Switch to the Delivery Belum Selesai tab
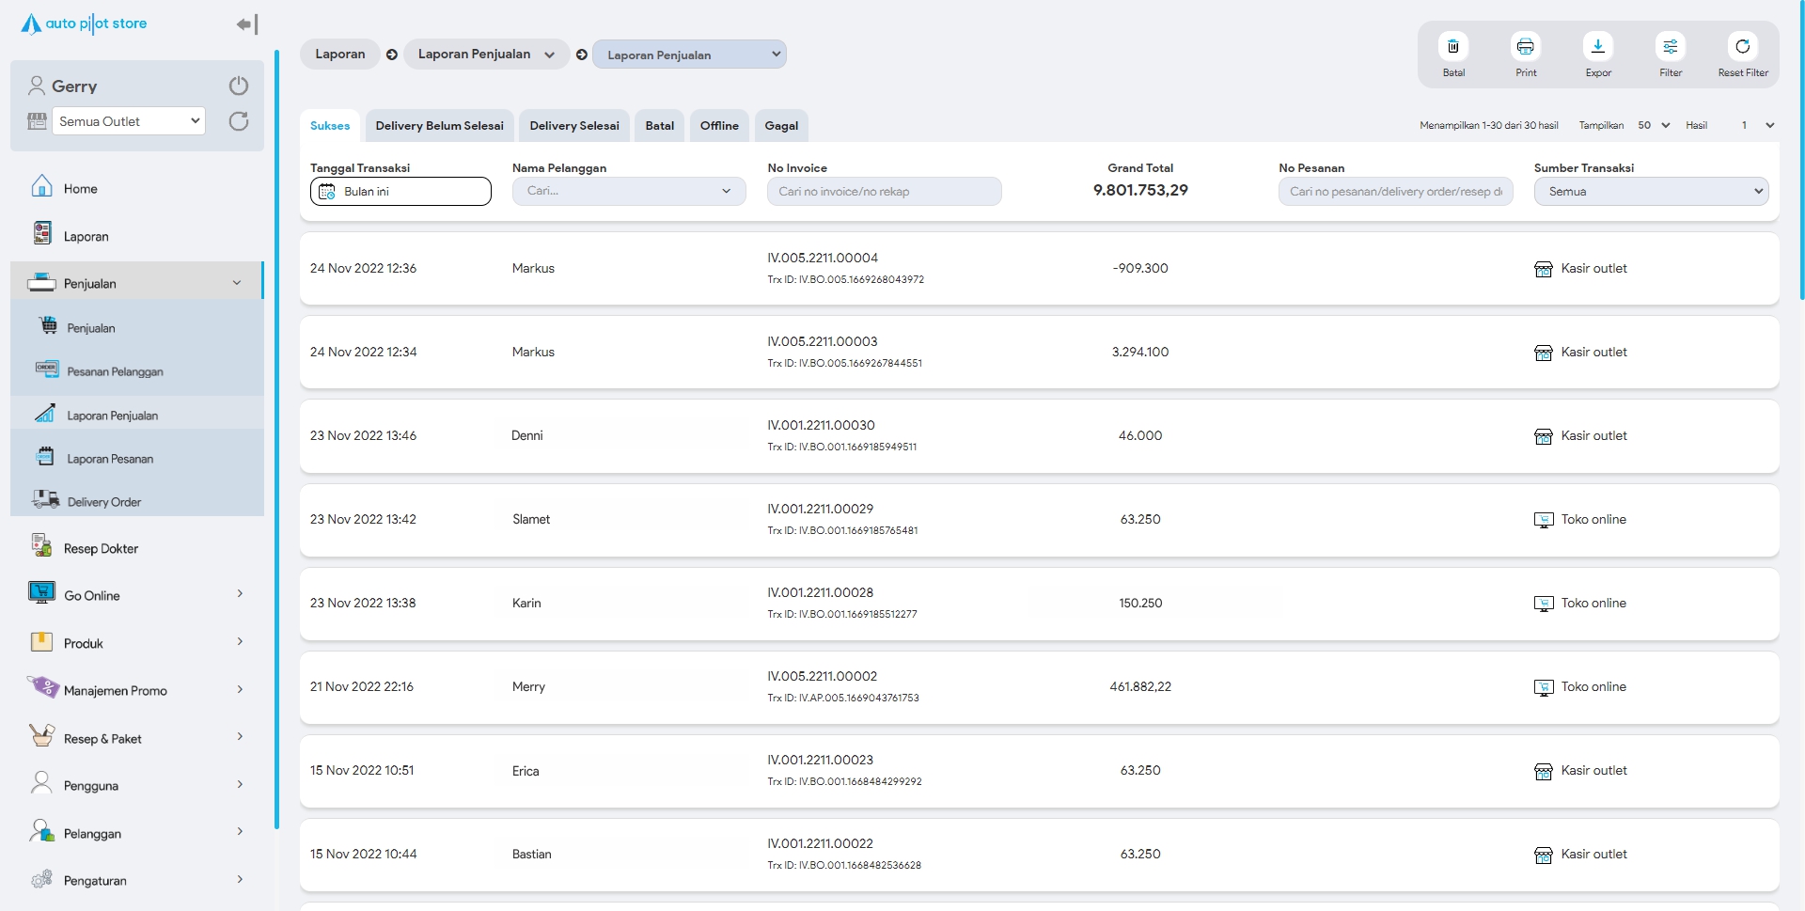Screen dimensions: 1805x911 click(x=439, y=126)
